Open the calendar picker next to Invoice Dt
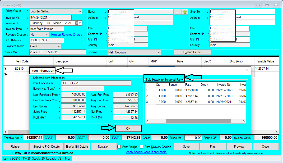 click(76, 23)
